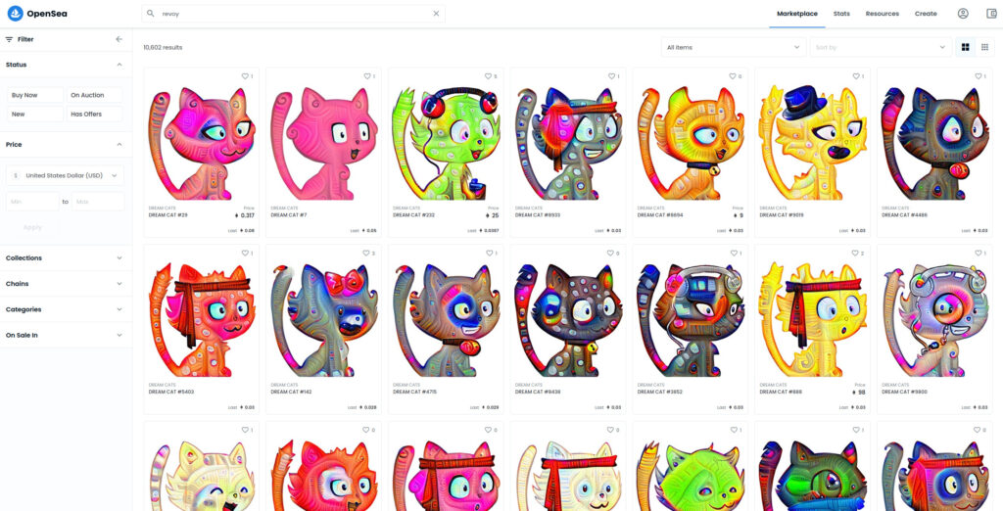This screenshot has height=511, width=1003.
Task: Toggle the Has Offers status filter
Action: click(95, 115)
